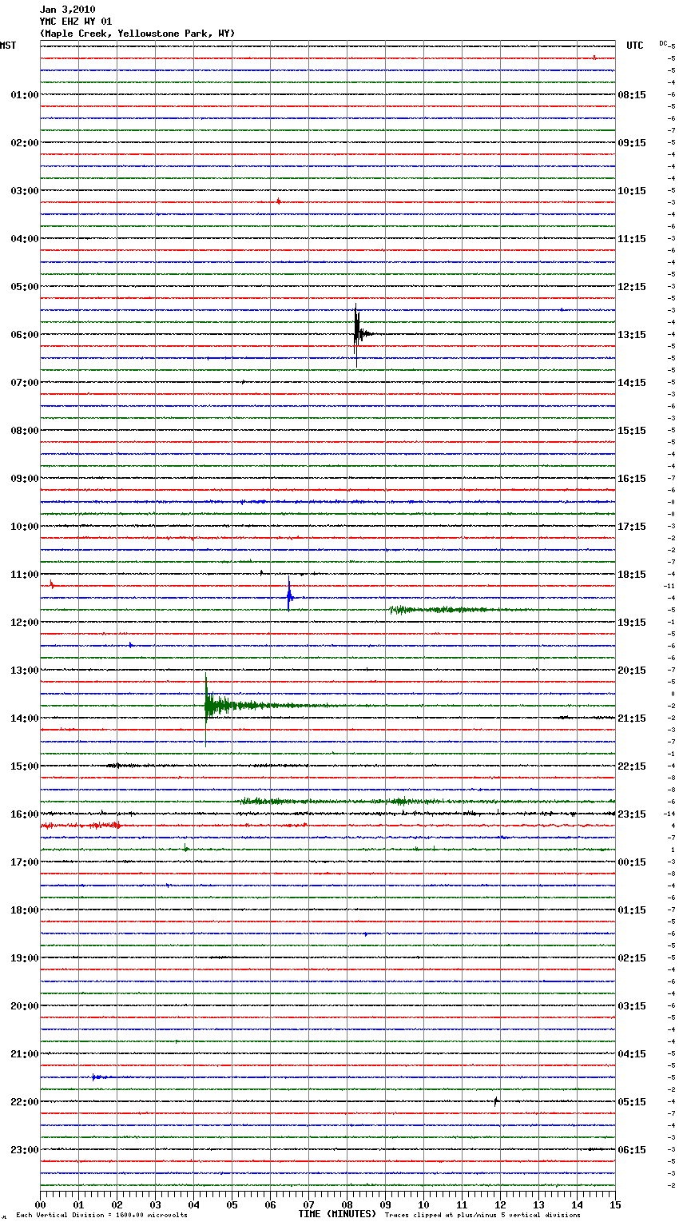This screenshot has height=1226, width=679.
Task: Select the 01:00 MST hour label
Action: point(24,95)
